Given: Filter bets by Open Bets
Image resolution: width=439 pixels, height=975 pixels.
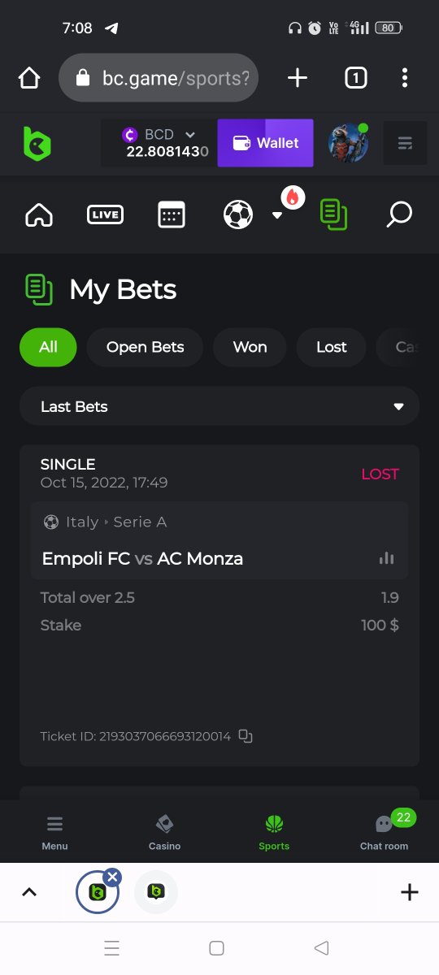Looking at the screenshot, I should tap(146, 347).
